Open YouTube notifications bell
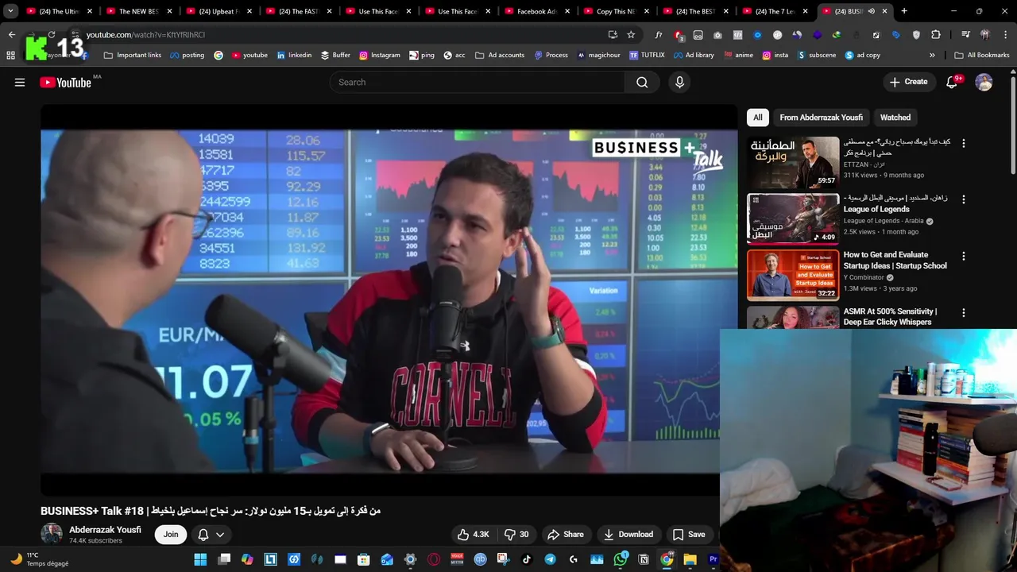 pyautogui.click(x=952, y=83)
